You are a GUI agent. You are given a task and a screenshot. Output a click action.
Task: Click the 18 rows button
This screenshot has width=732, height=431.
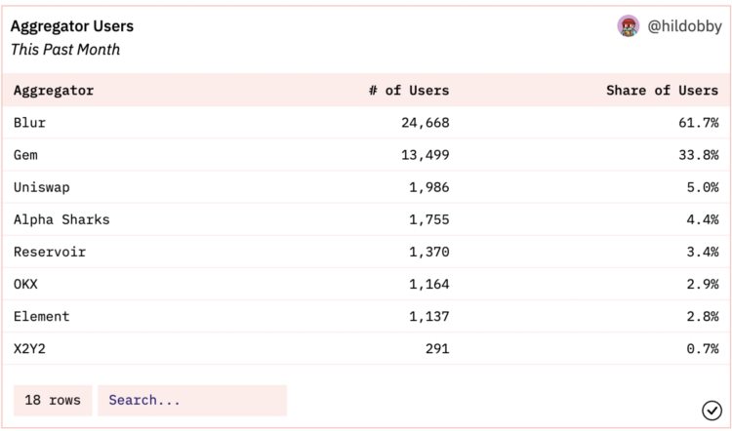(53, 400)
